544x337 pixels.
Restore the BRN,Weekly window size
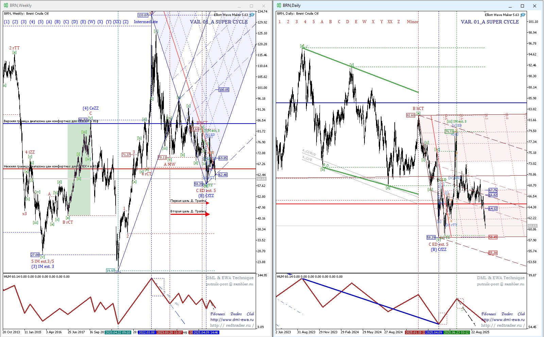252,6
